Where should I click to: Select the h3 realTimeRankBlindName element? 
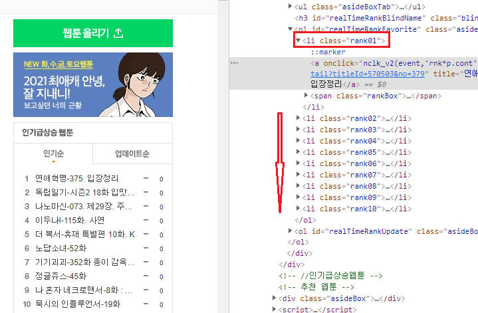coord(386,18)
